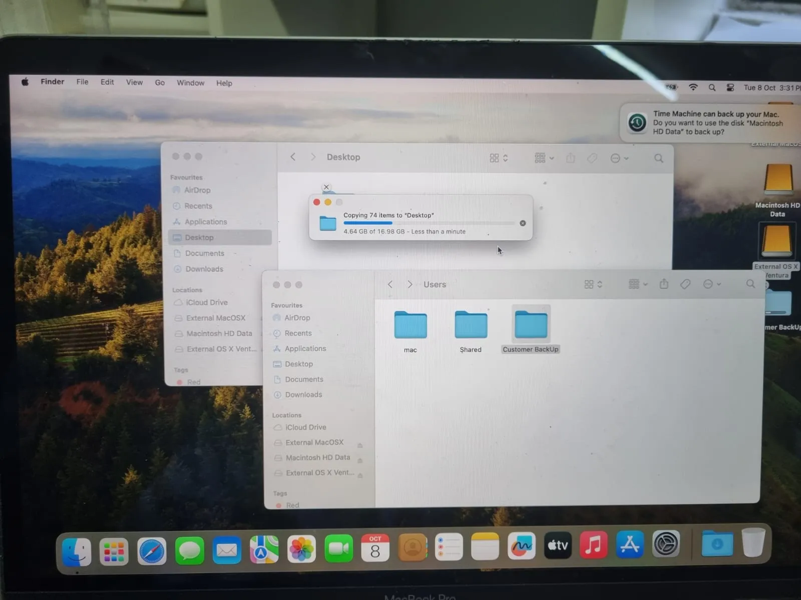Open Safari from the Dock
This screenshot has height=600, width=801.
click(x=152, y=551)
